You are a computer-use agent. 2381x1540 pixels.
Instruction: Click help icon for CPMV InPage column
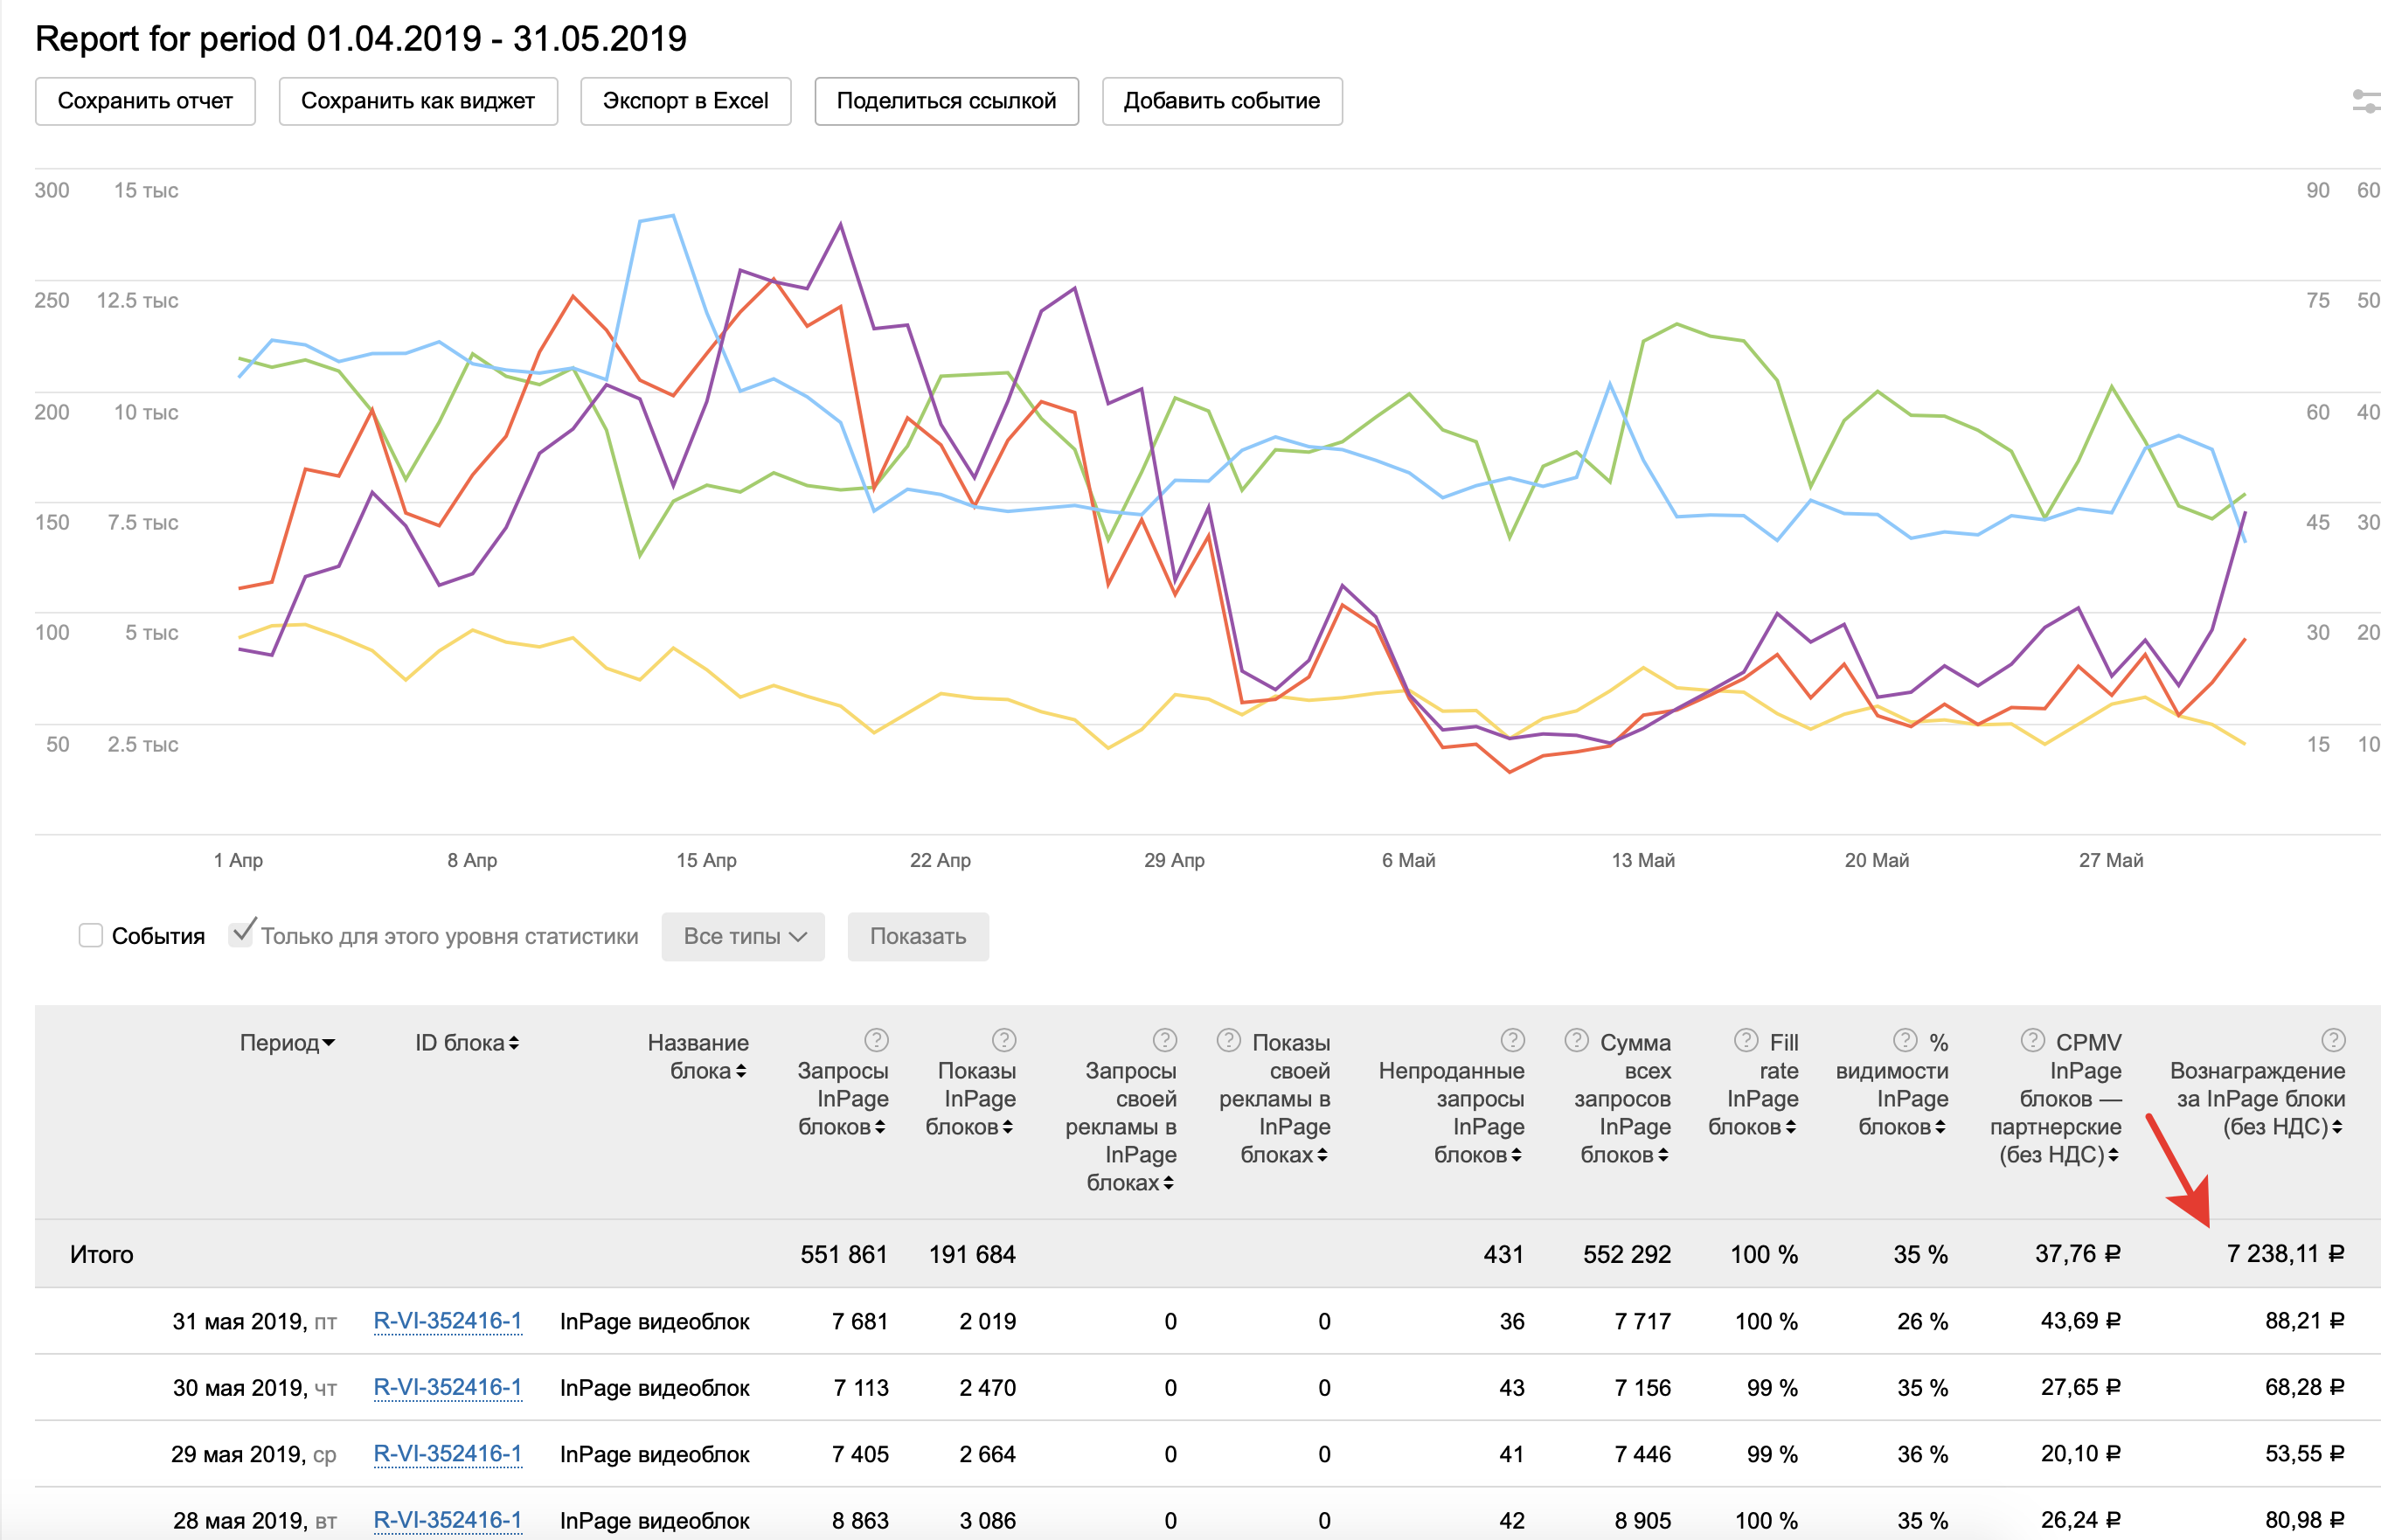[x=2032, y=1040]
